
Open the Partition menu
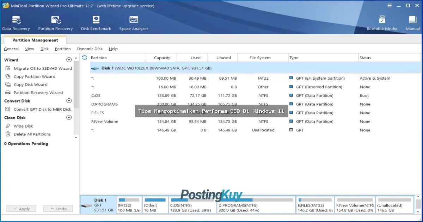click(63, 49)
